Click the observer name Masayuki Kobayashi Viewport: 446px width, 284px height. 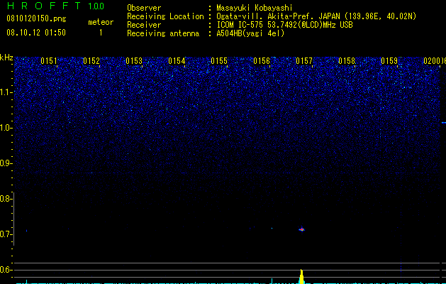coord(255,8)
